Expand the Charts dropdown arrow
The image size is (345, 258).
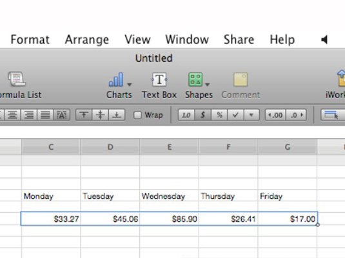130,84
